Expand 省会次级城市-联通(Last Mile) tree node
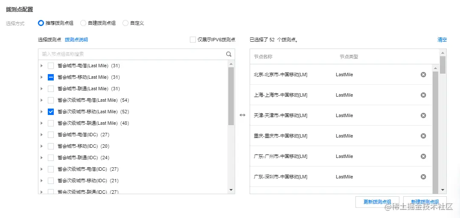 tap(41, 123)
